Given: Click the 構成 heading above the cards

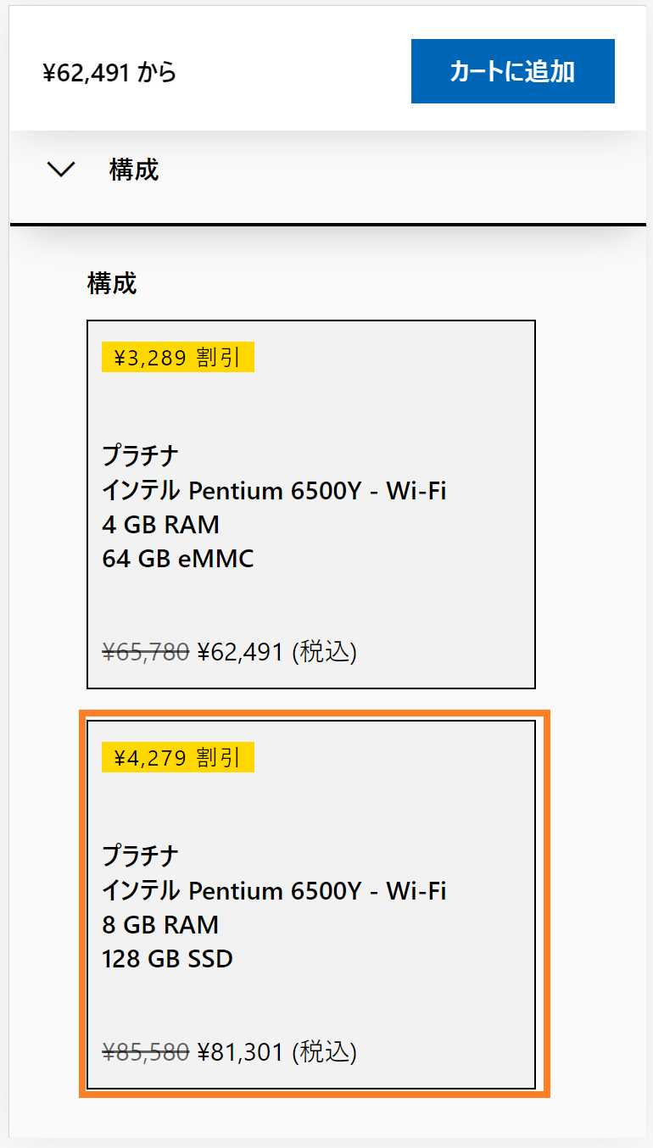Looking at the screenshot, I should click(111, 283).
